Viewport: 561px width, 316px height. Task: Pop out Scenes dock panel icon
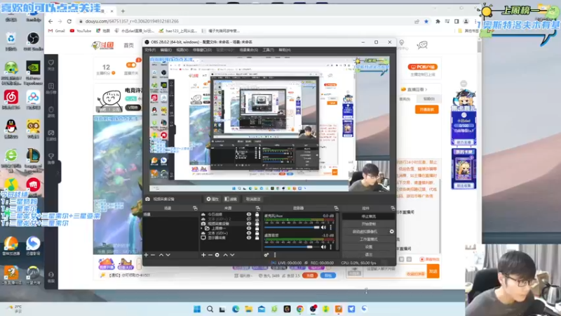195,208
